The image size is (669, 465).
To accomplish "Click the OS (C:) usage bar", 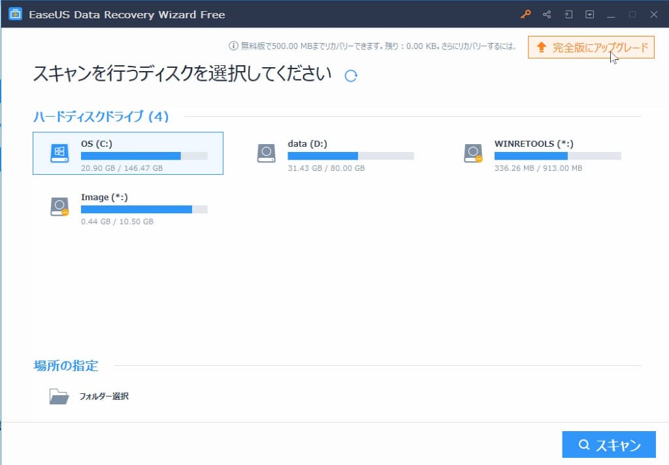I will (x=144, y=156).
